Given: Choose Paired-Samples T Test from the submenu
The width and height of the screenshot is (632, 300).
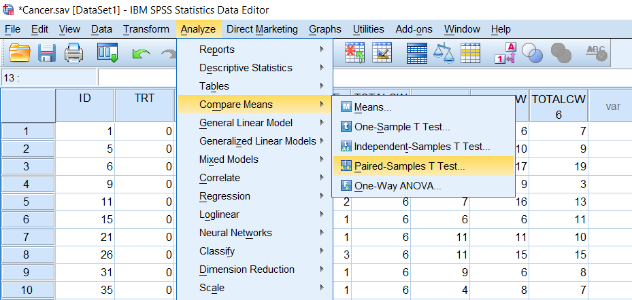Looking at the screenshot, I should coord(423,166).
